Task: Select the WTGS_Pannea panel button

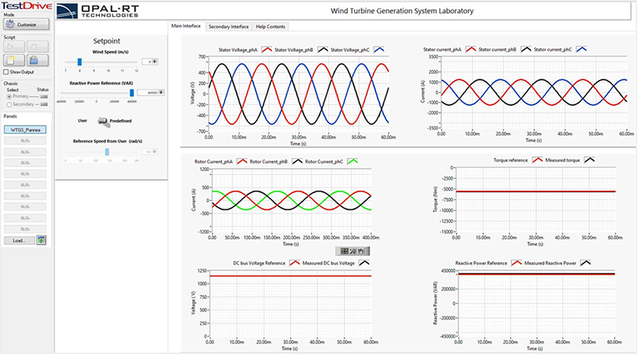Action: 26,130
